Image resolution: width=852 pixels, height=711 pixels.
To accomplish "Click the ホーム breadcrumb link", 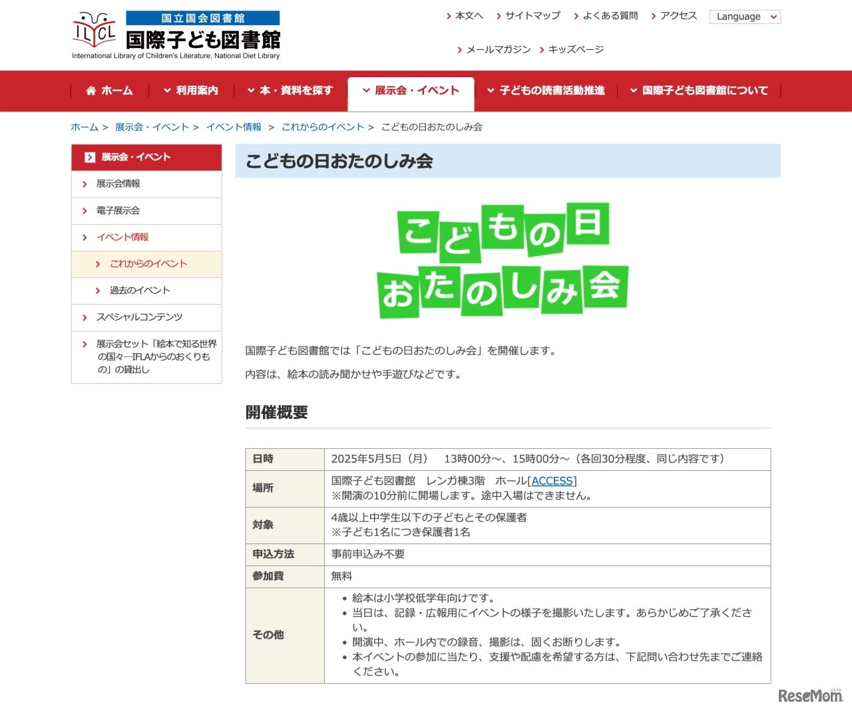I will (85, 127).
